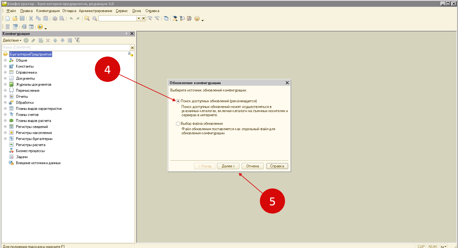Open the toolbar search field dropdown arrow

click(x=139, y=18)
